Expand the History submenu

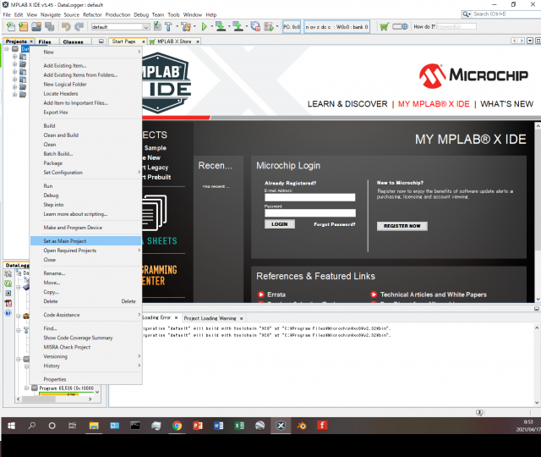tap(139, 366)
